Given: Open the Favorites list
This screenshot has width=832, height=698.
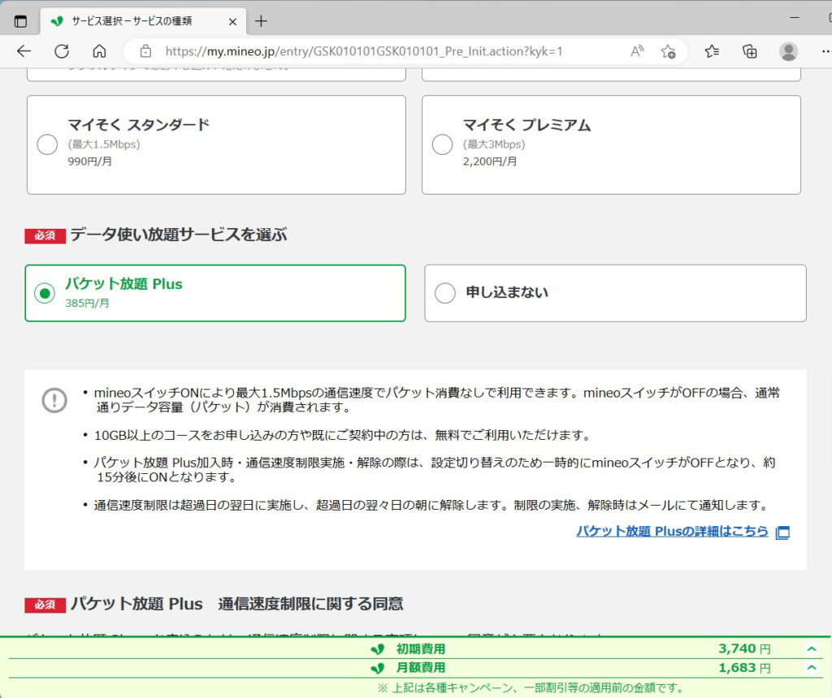Looking at the screenshot, I should point(712,51).
